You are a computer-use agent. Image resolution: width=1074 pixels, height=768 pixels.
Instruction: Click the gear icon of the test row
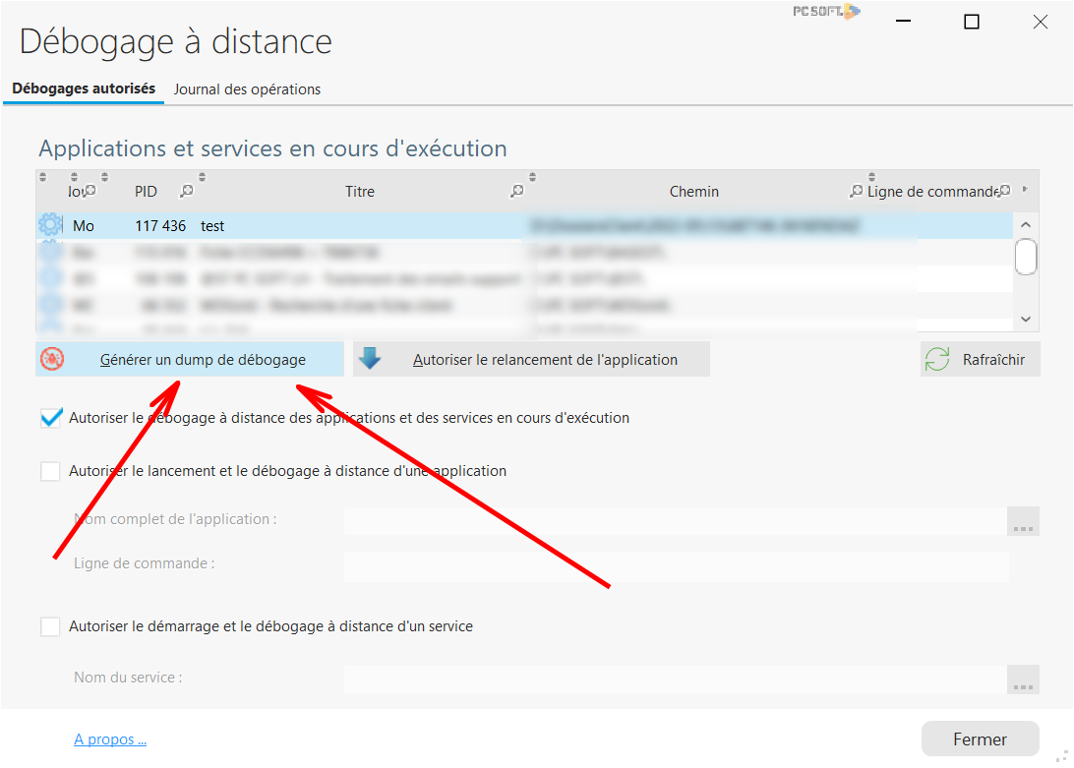point(50,226)
